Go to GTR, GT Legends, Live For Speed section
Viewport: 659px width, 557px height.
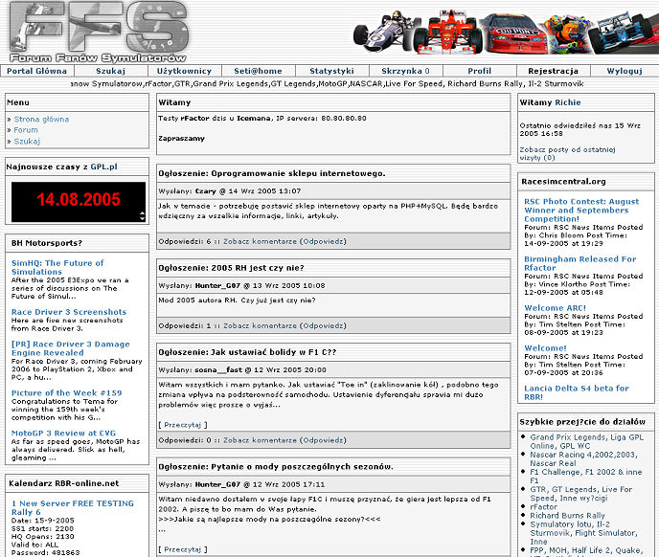click(x=580, y=494)
